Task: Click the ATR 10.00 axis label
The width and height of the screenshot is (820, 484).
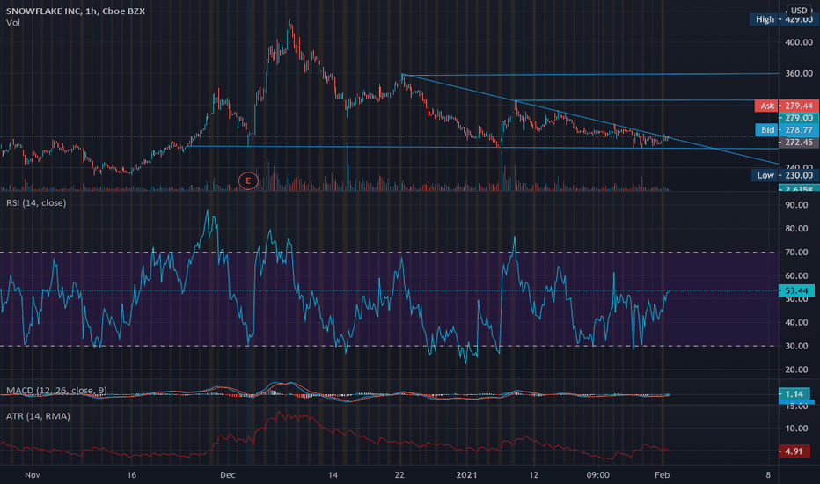Action: pos(796,429)
